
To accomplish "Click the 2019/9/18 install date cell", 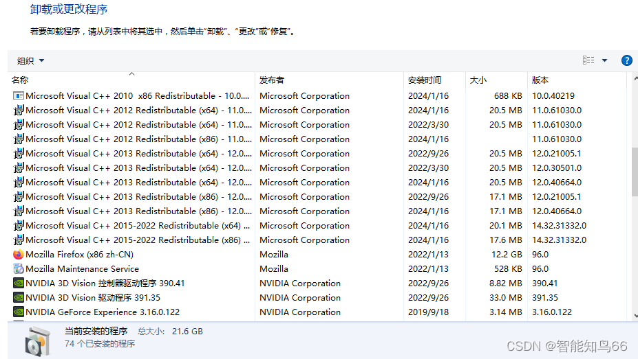I will (428, 312).
